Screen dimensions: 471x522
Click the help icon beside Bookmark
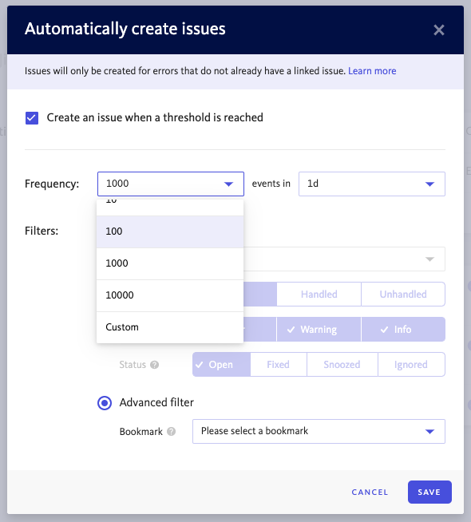click(171, 432)
